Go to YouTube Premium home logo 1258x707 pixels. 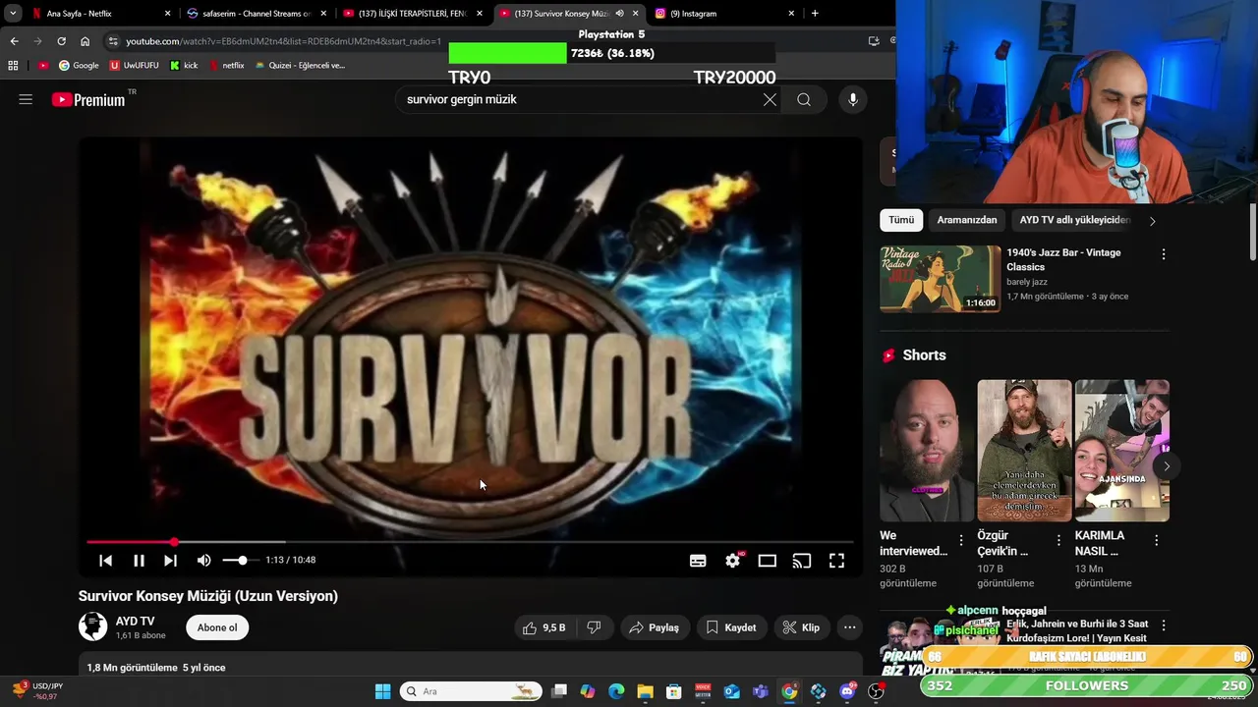88,99
